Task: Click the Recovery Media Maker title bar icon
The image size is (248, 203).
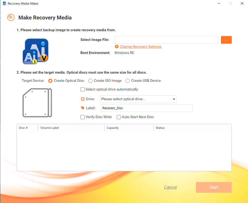Action: click(4, 4)
